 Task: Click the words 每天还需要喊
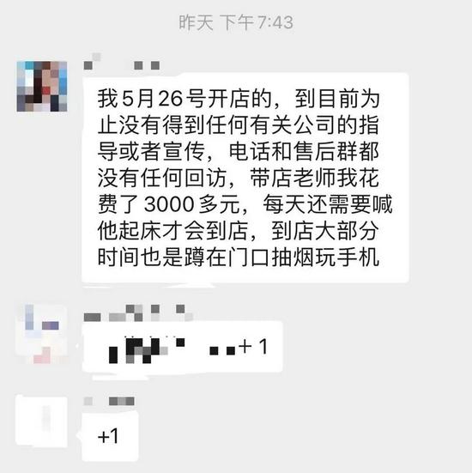[x=328, y=204]
